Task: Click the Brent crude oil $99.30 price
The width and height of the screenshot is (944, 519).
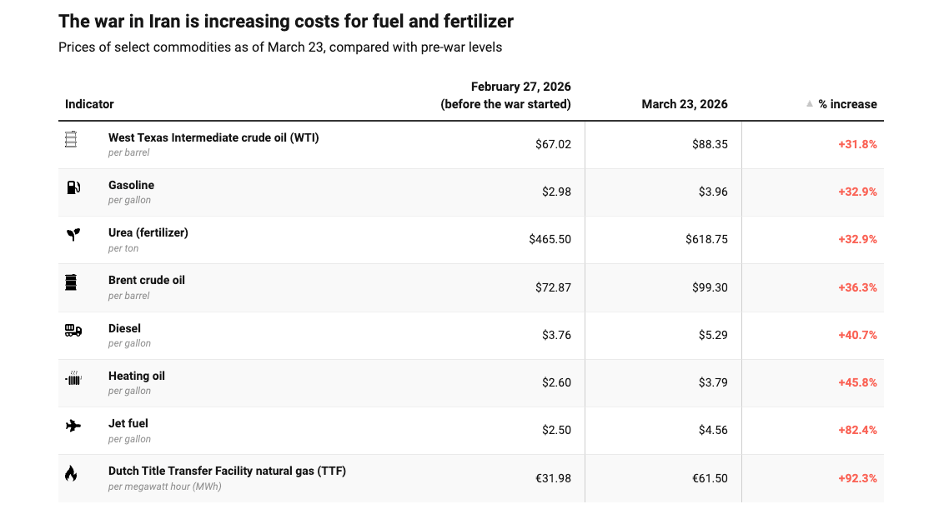Action: pyautogui.click(x=710, y=287)
